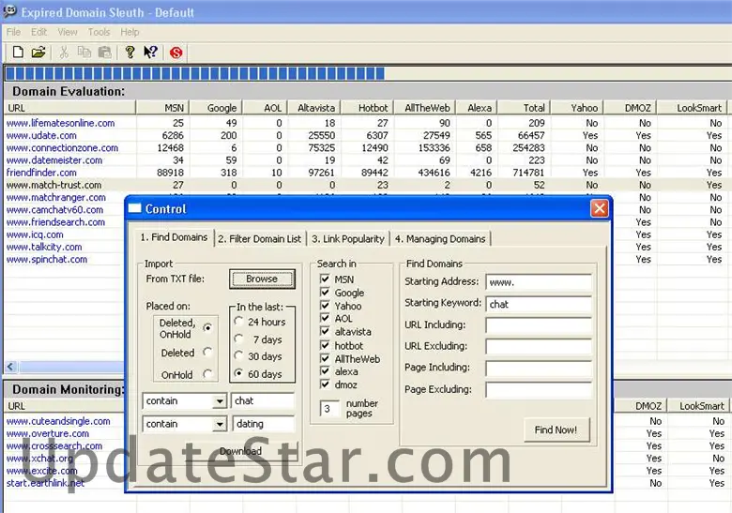Image resolution: width=732 pixels, height=513 pixels.
Task: Select the Deleted radio button
Action: coord(207,352)
